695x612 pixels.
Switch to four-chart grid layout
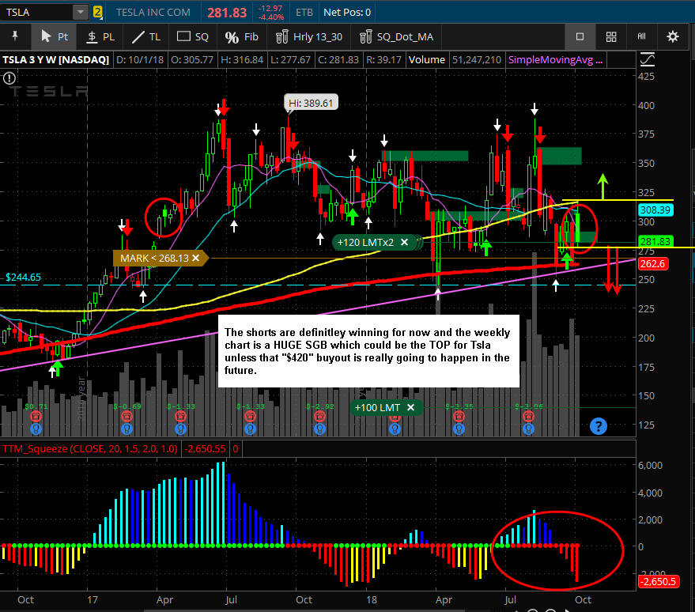click(x=610, y=36)
